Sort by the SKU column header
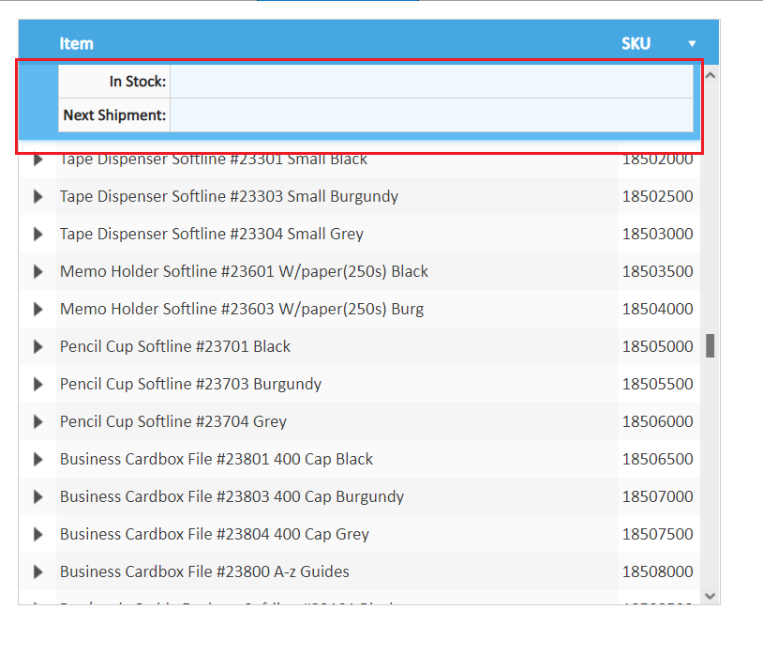Image resolution: width=763 pixels, height=670 pixels. point(636,43)
